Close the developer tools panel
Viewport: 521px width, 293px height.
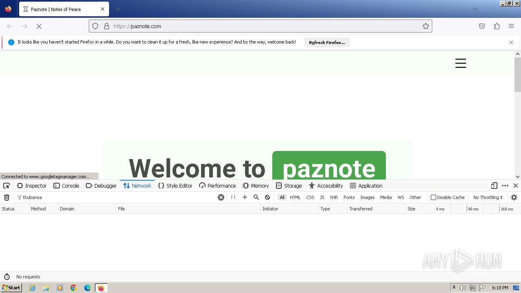(x=516, y=186)
